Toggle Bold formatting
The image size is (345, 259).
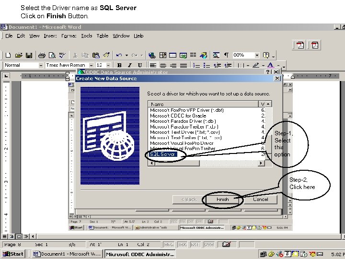[x=119, y=65]
